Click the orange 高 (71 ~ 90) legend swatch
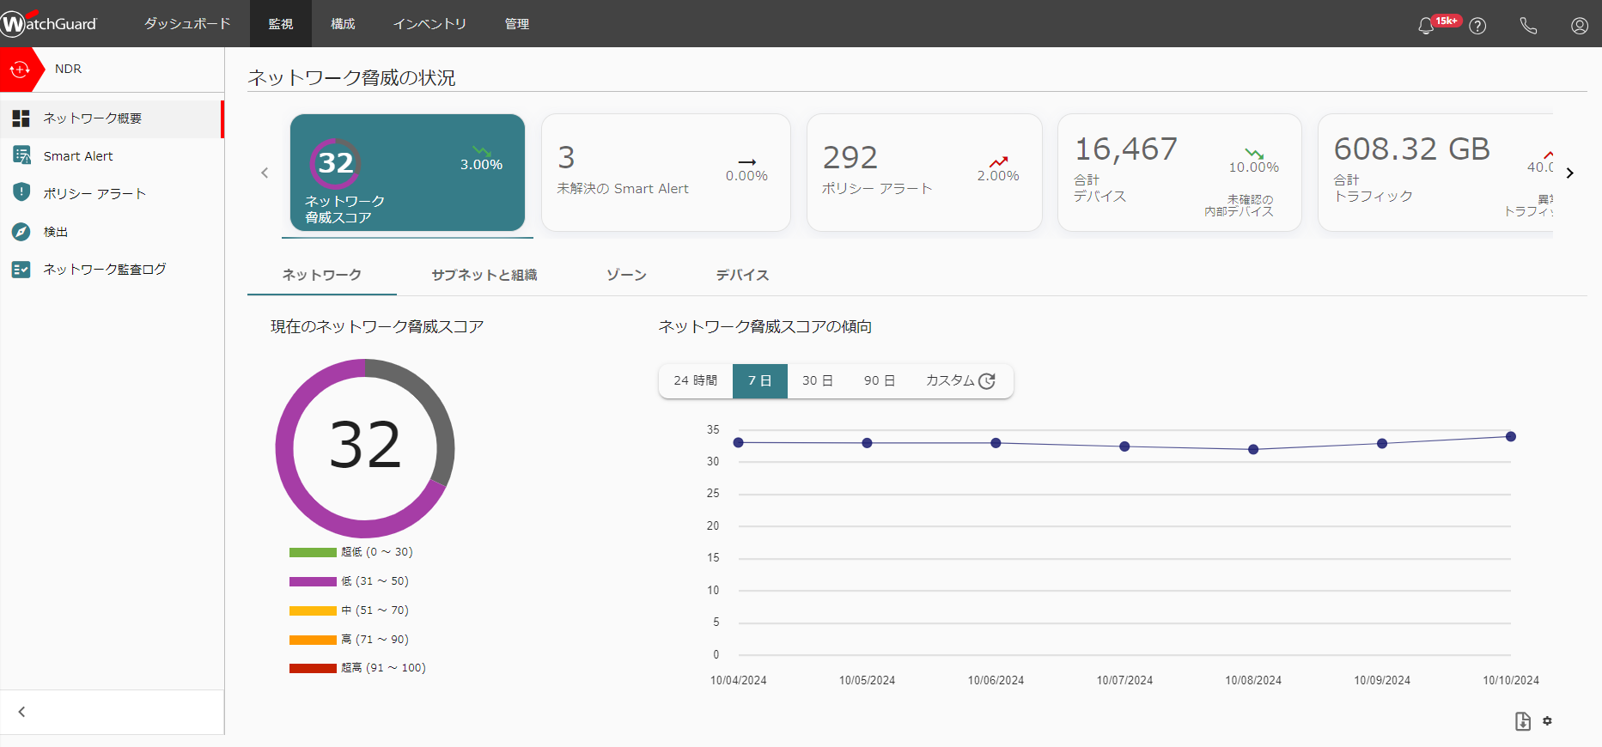The width and height of the screenshot is (1602, 747). point(313,640)
